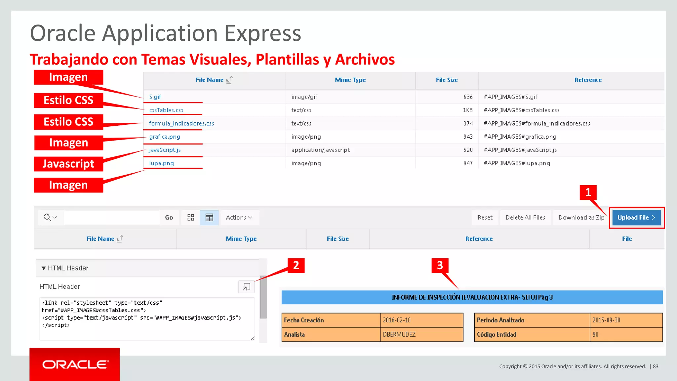677x381 pixels.
Task: Click lower table File Size column header
Action: pos(338,238)
